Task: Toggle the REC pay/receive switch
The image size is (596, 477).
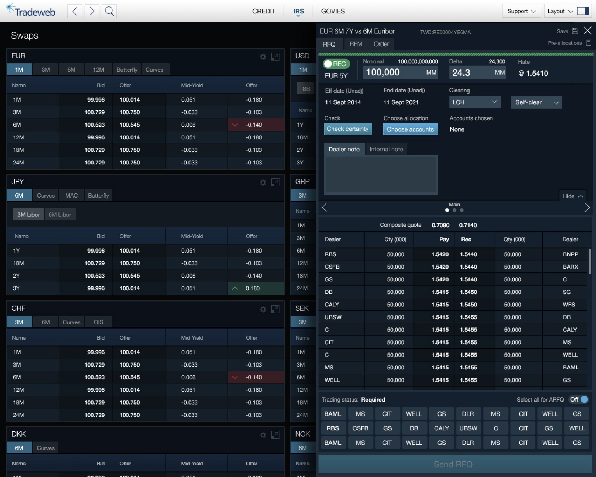Action: click(x=336, y=64)
